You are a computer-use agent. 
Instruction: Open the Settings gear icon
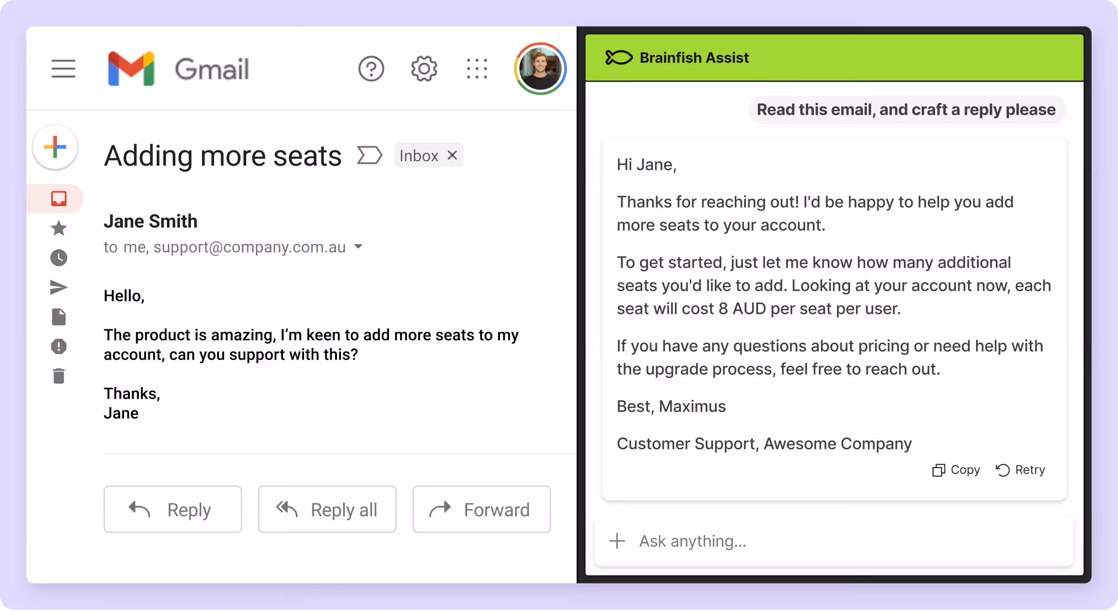[x=424, y=69]
